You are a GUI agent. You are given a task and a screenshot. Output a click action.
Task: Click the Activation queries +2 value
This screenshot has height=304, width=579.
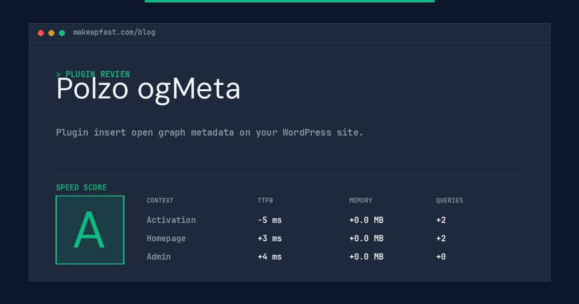(x=441, y=220)
